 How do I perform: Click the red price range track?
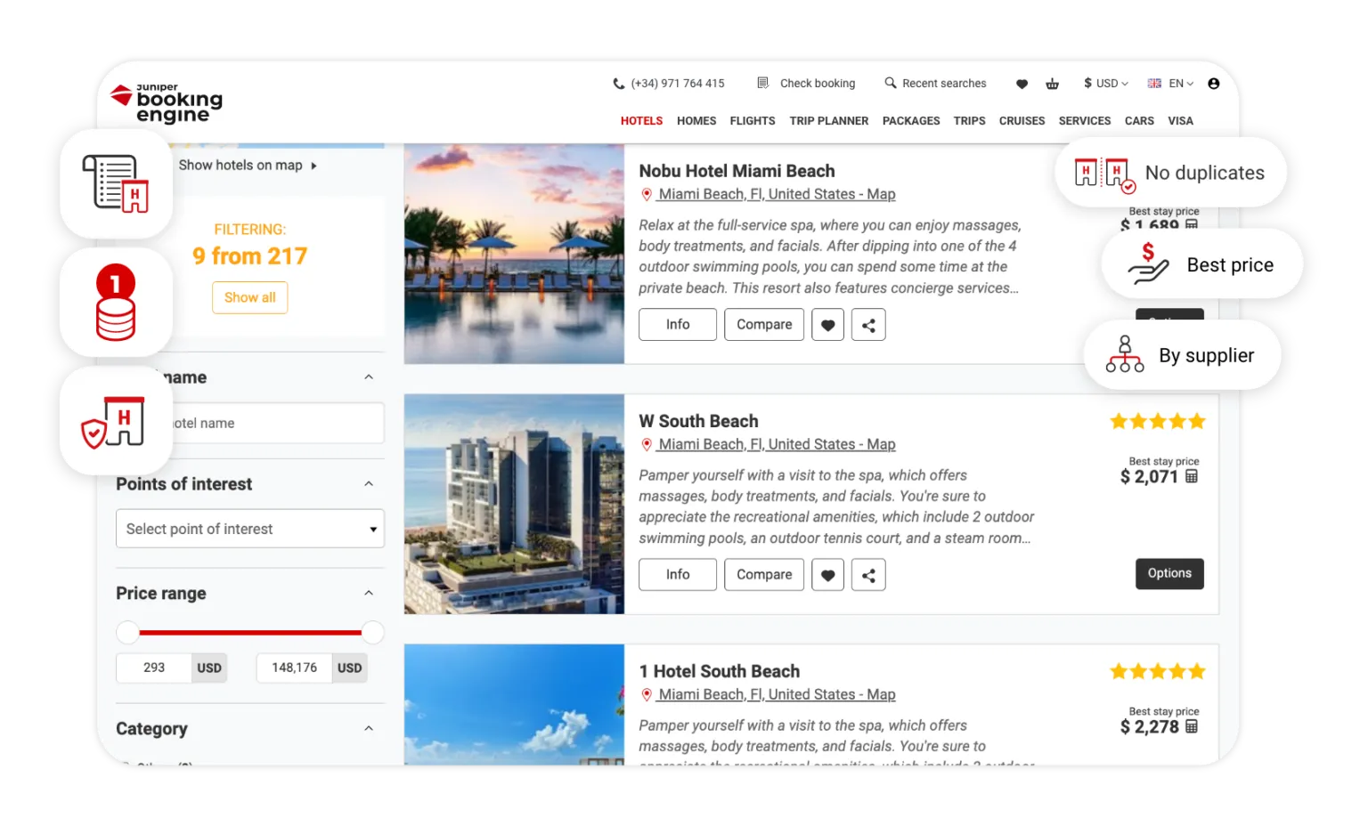(250, 633)
